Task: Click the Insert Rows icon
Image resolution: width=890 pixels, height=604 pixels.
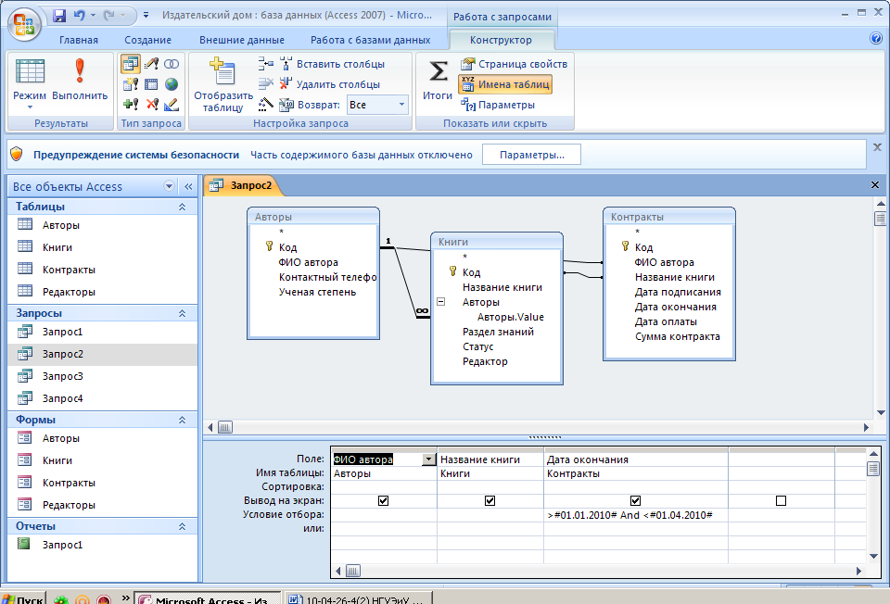Action: coord(266,63)
